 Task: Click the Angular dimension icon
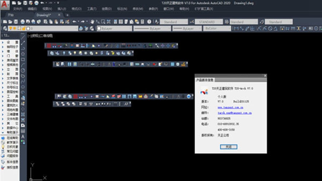pyautogui.click(x=275, y=28)
